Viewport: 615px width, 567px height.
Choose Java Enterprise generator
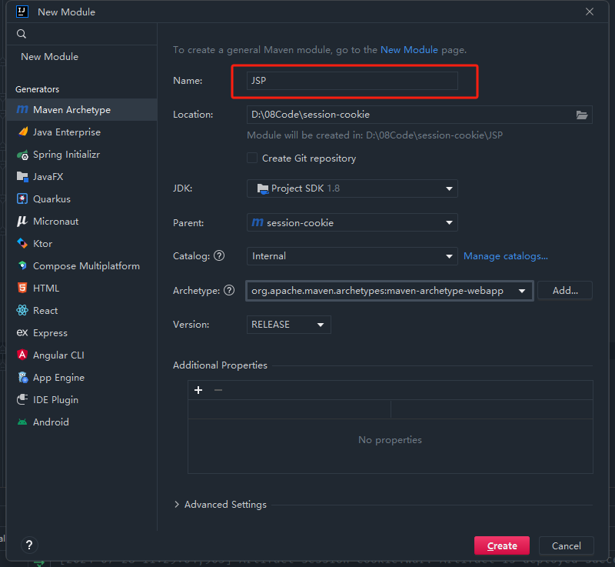coord(81,132)
